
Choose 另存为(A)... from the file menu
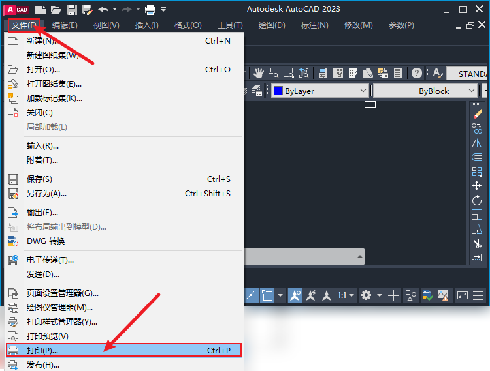(123, 194)
